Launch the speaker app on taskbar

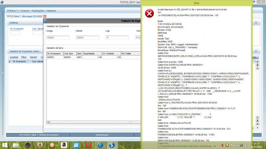coord(28,145)
